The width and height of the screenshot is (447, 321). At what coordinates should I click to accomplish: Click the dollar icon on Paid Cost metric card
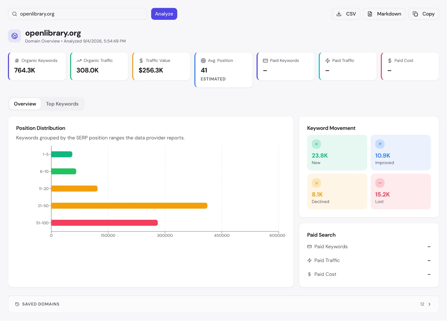pos(390,61)
